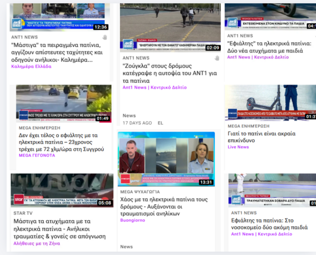Follow Κεντρικό Δελτίο link under Εφιάλτης τα πατίνια
This screenshot has height=255, width=316.
coord(262,234)
